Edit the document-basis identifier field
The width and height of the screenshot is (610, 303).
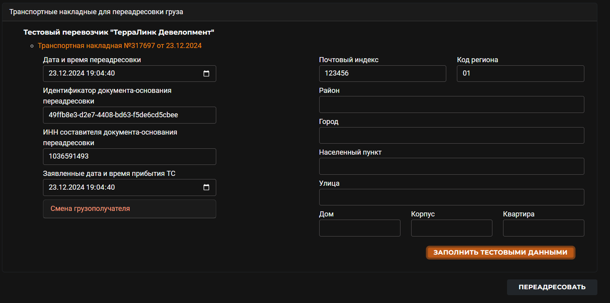point(129,115)
